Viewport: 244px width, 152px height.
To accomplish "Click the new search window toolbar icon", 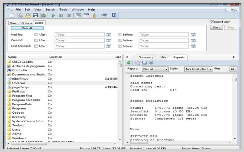I will 20,16.
